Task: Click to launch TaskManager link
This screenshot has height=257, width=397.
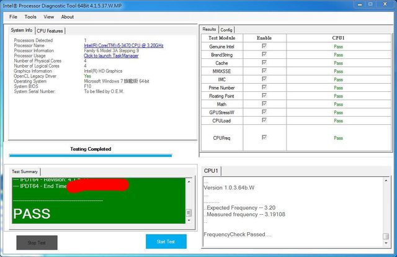Action: [111, 56]
